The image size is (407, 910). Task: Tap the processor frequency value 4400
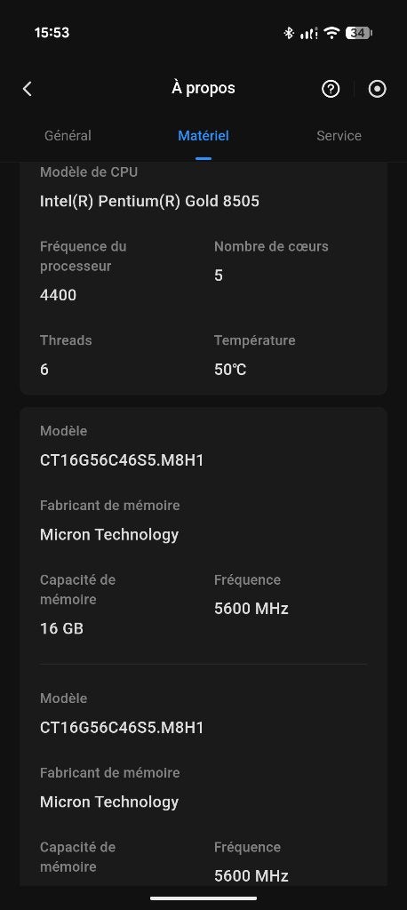coord(58,295)
